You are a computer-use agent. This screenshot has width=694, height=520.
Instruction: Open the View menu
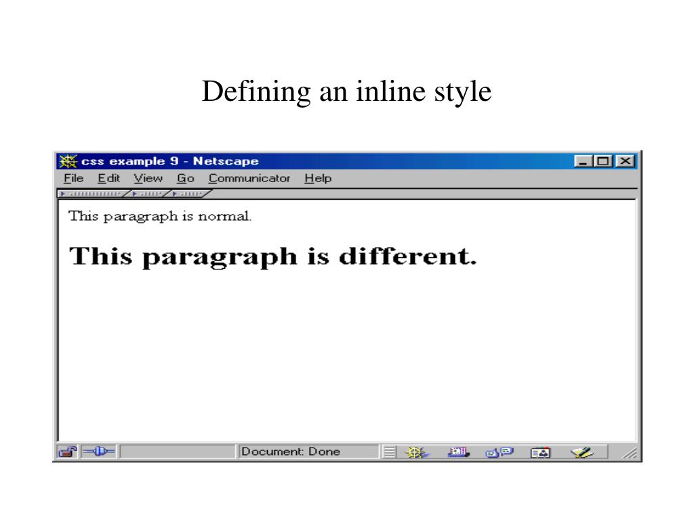(x=148, y=178)
